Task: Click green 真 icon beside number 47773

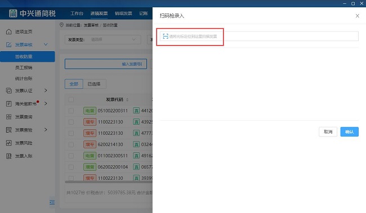Action: [x=136, y=133]
